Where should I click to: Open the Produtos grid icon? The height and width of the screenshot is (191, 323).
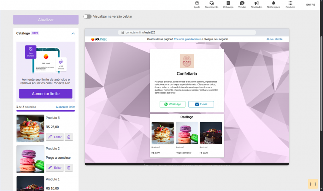(x=290, y=3)
